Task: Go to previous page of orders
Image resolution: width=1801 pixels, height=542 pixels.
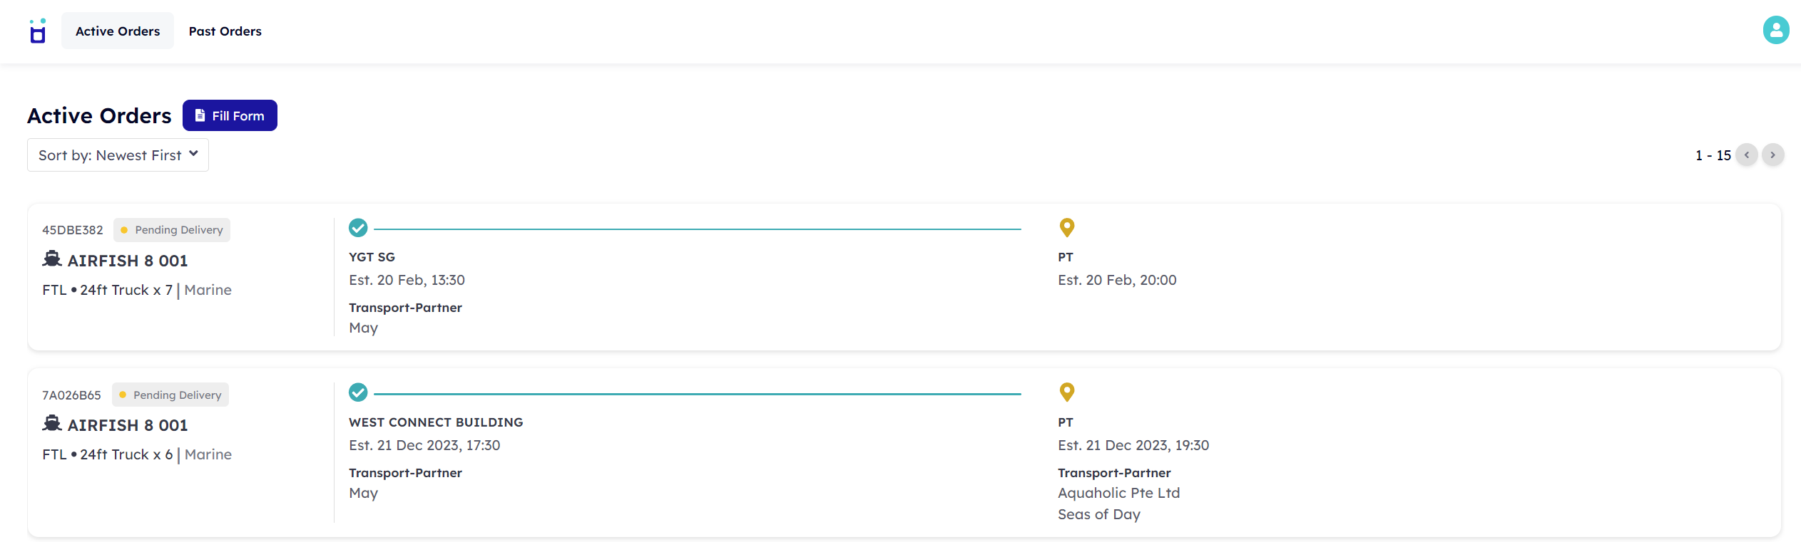Action: click(x=1747, y=155)
